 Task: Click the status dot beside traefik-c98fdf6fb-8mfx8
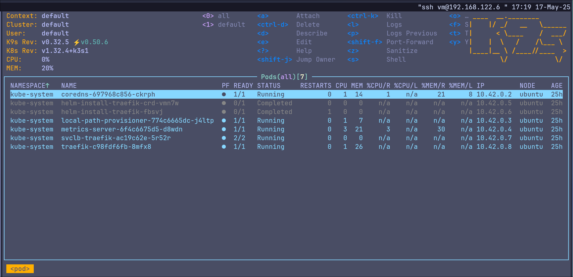tap(224, 147)
